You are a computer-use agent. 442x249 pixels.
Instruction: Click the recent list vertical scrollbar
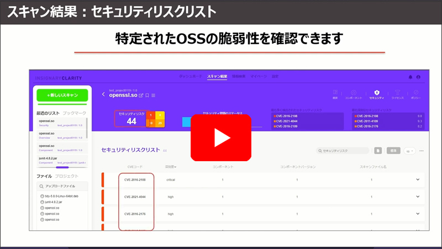(87, 128)
